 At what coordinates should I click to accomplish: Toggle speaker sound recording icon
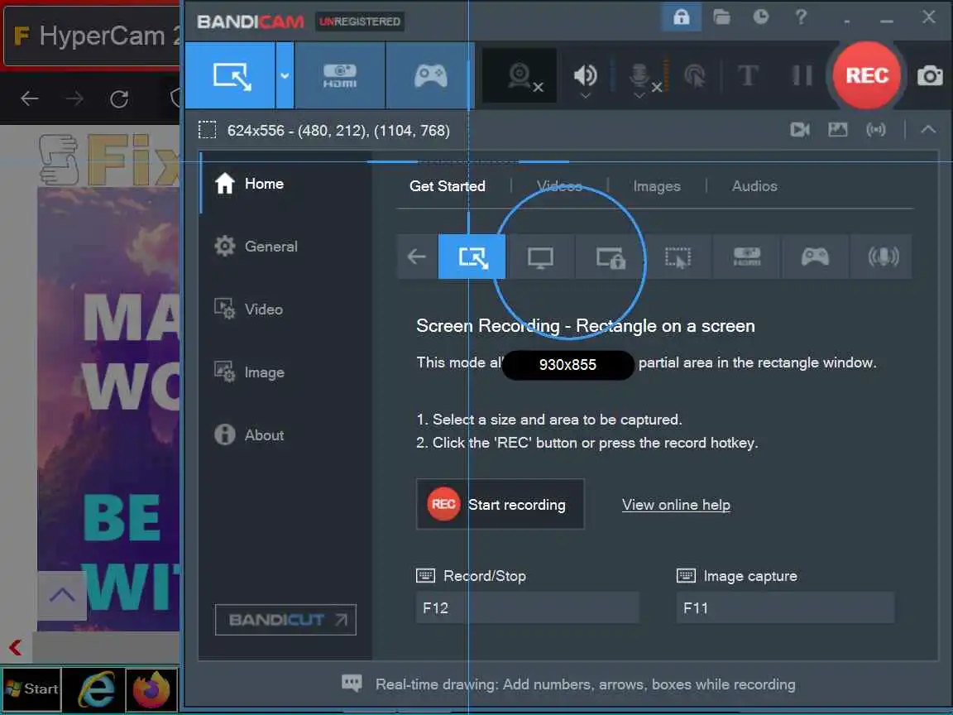[586, 76]
